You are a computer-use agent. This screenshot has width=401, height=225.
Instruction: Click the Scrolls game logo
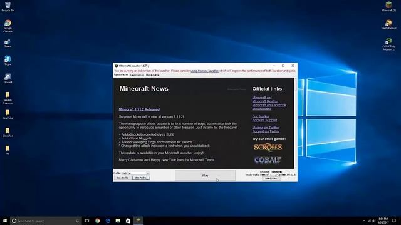coord(268,147)
